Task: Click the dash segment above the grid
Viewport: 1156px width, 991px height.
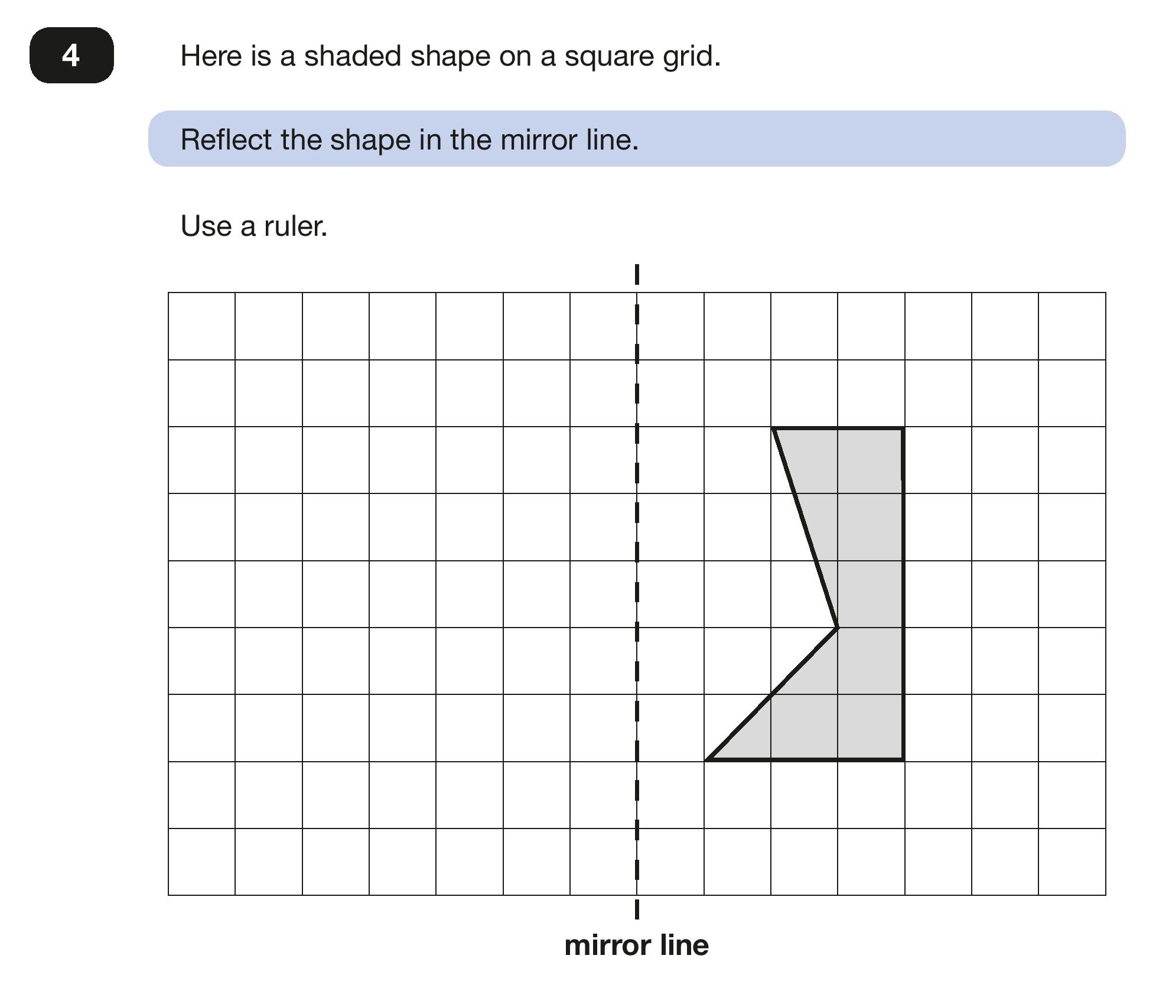Action: click(637, 274)
